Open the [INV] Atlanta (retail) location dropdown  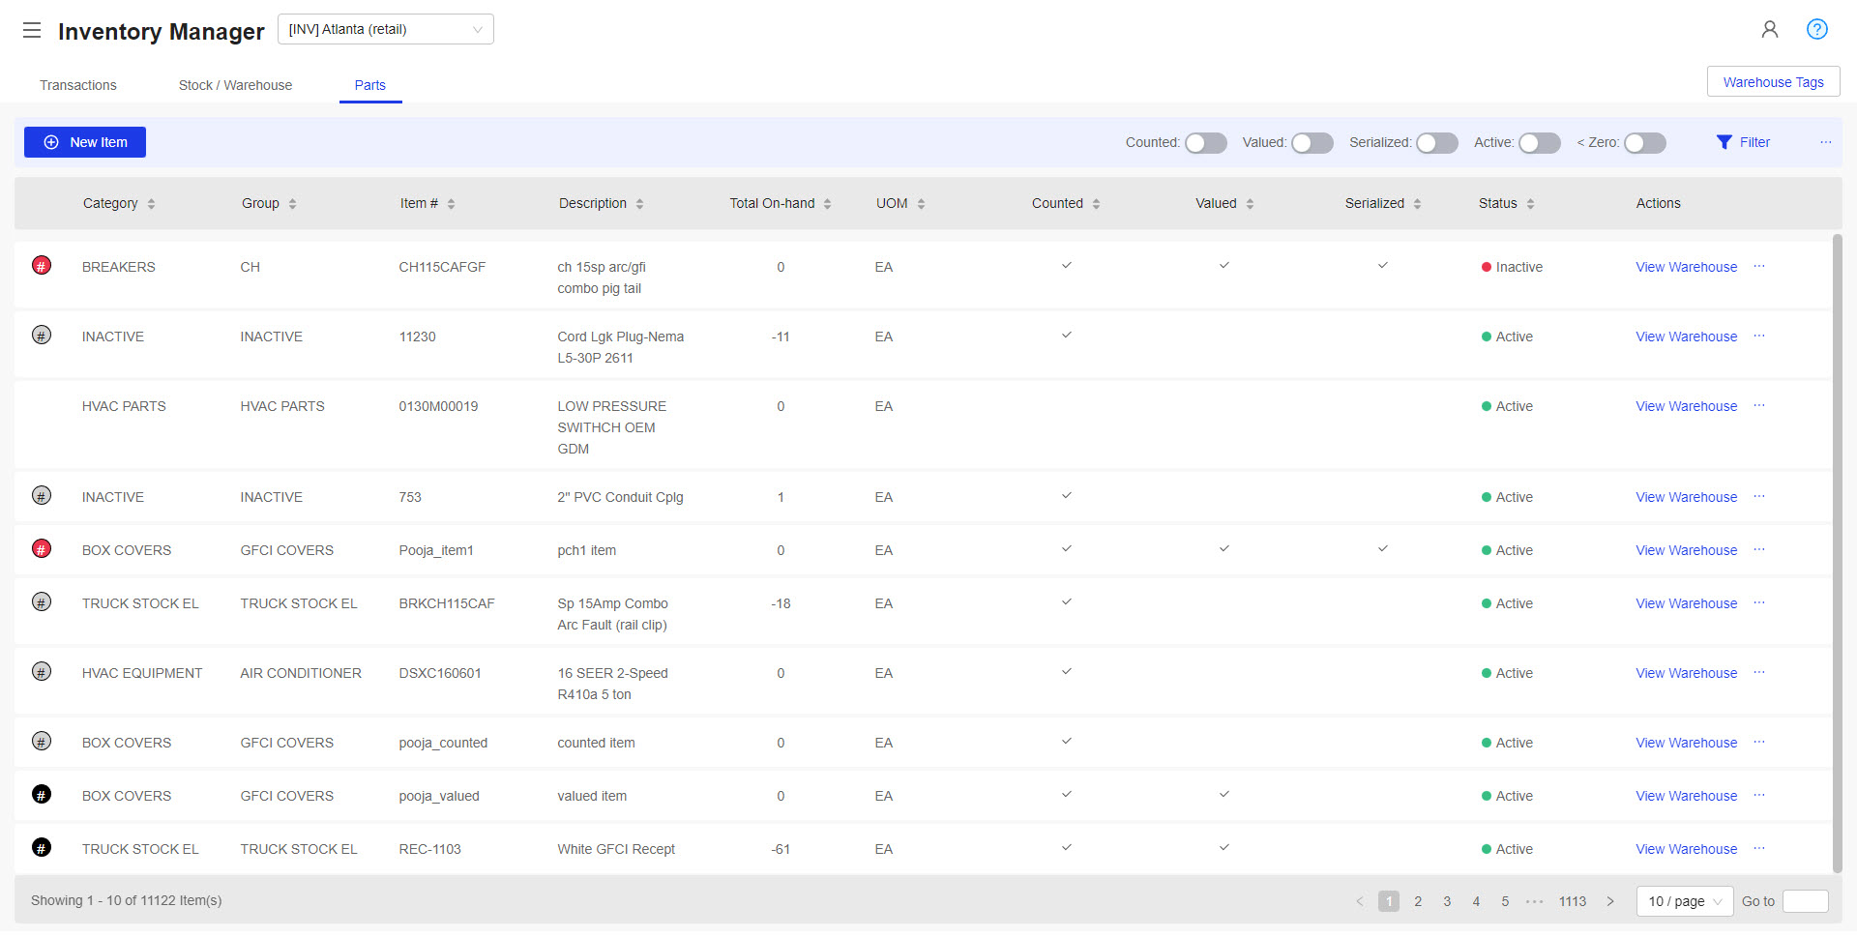pos(386,29)
